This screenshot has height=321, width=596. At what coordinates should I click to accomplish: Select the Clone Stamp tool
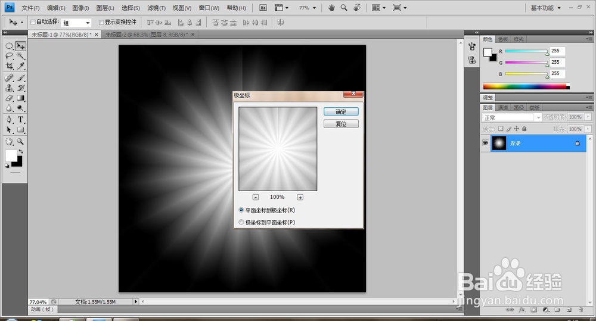[x=10, y=88]
